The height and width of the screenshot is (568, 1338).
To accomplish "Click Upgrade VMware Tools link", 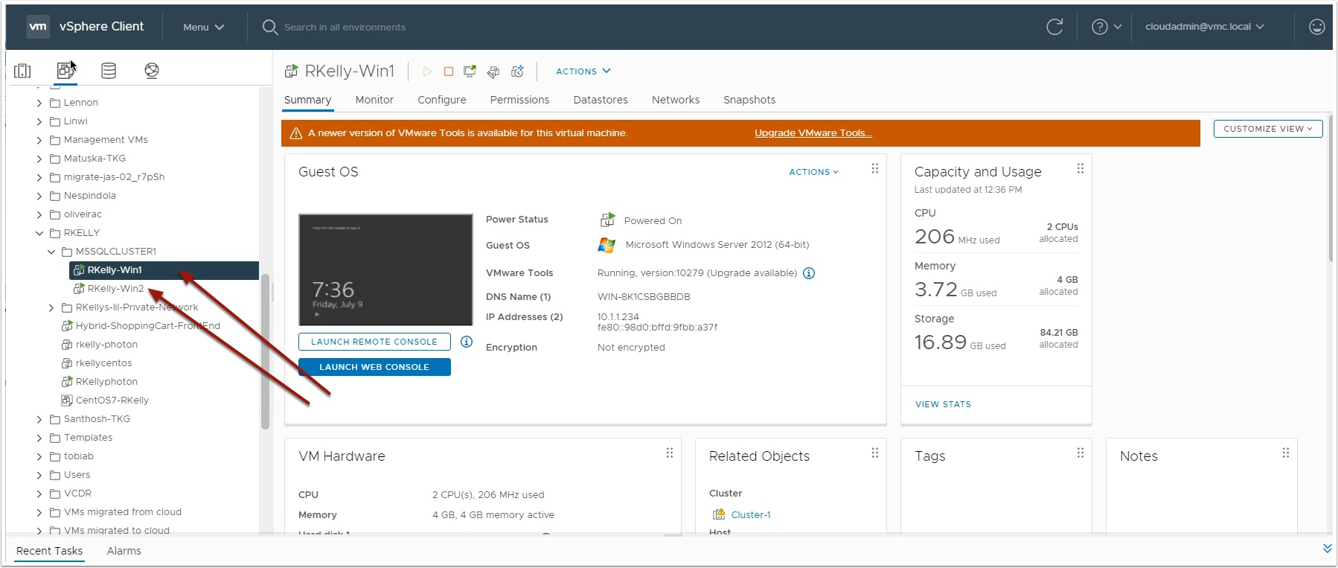I will click(813, 133).
